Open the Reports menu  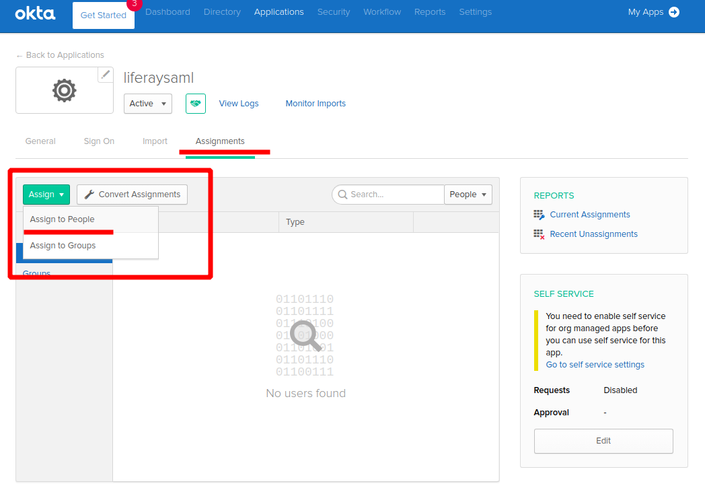coord(430,12)
